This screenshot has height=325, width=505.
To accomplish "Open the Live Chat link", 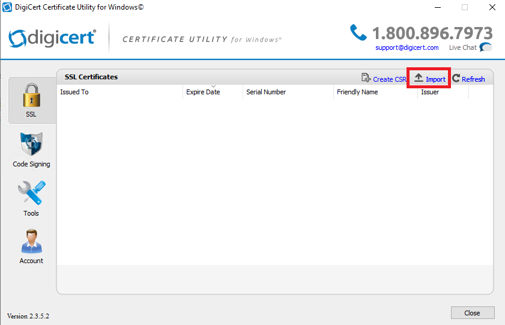I will (x=462, y=47).
